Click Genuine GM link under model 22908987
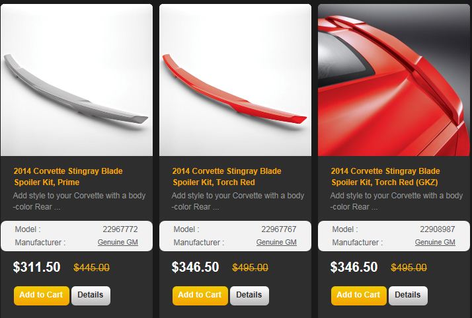Viewport: 472px width, 318px height. (435, 242)
